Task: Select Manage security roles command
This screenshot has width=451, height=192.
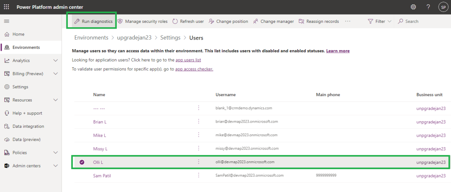Action: tap(142, 21)
